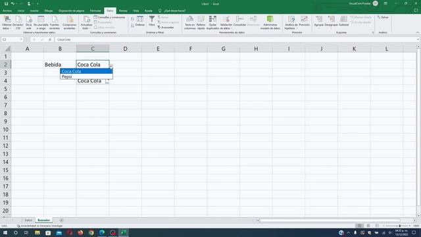Click the validation dropdown arrow on cell C2

(x=111, y=66)
